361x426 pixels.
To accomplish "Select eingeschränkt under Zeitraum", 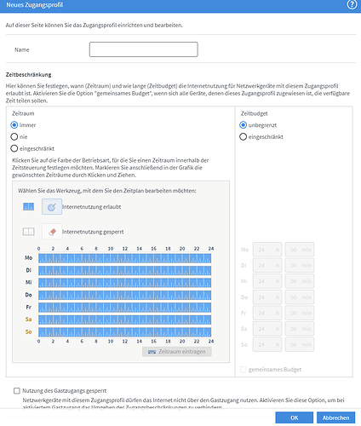I will click(x=14, y=148).
